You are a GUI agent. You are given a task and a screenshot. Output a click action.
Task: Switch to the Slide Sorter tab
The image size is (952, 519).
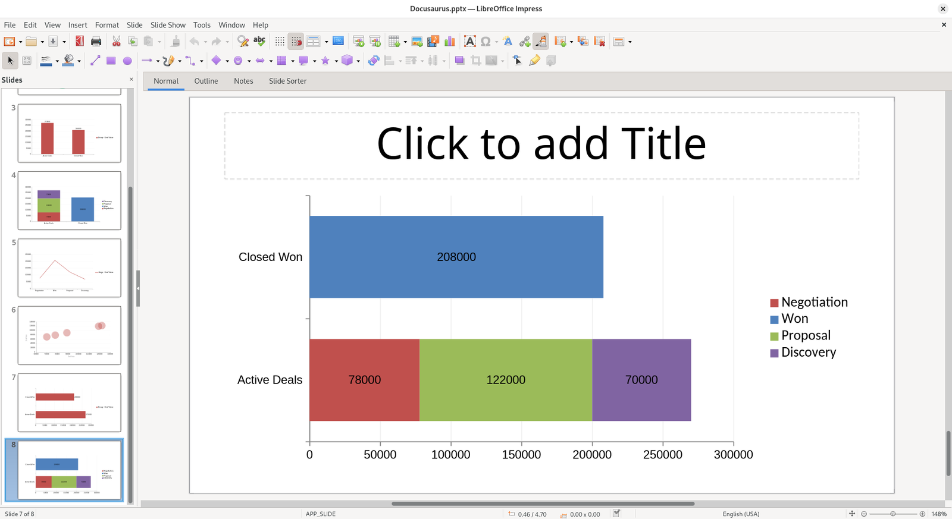coord(287,81)
